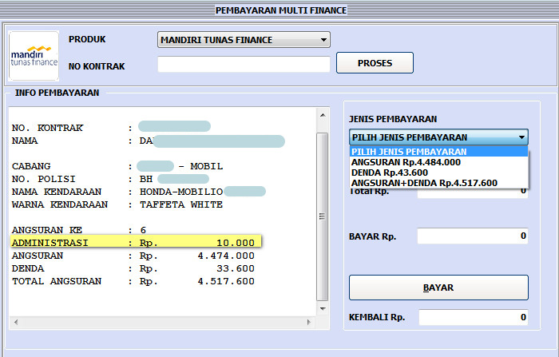Image resolution: width=559 pixels, height=357 pixels.
Task: Click the info panel scroll down arrow
Action: point(323,309)
